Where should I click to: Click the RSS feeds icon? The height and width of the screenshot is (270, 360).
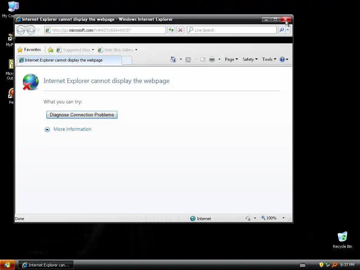click(x=188, y=60)
